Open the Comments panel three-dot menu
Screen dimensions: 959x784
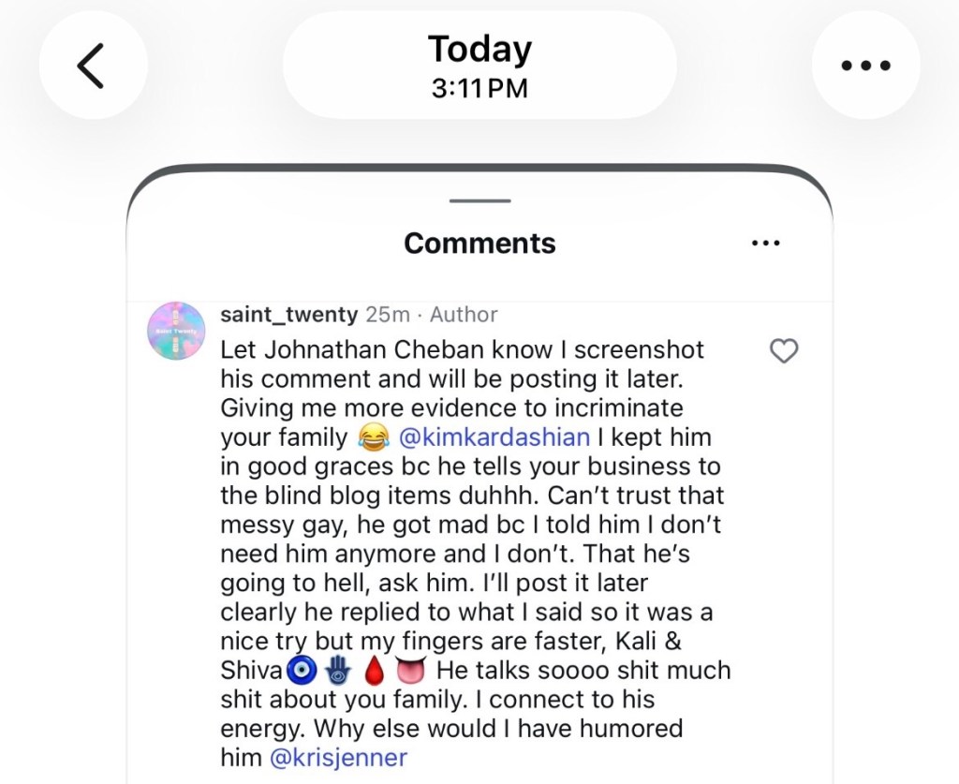tap(766, 244)
